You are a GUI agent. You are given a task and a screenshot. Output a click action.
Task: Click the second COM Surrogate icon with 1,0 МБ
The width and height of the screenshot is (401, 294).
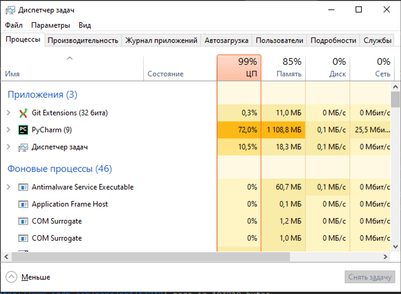click(23, 238)
